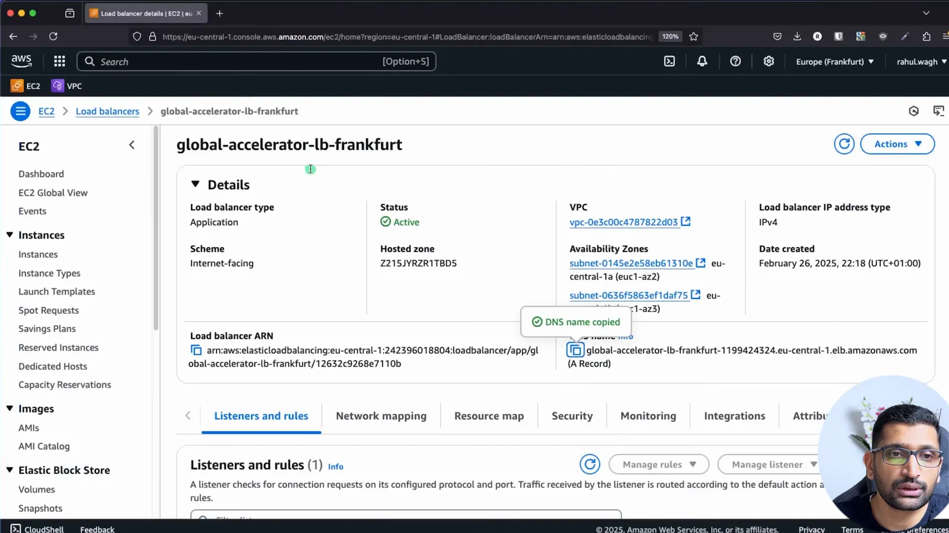Bookmark this page with the star
Viewport: 949px width, 533px height.
[x=694, y=37]
